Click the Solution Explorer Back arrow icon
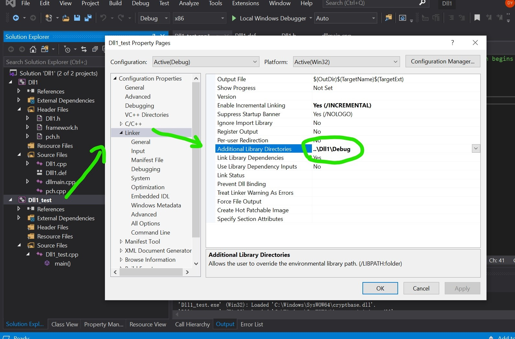This screenshot has width=515, height=339. [11, 49]
